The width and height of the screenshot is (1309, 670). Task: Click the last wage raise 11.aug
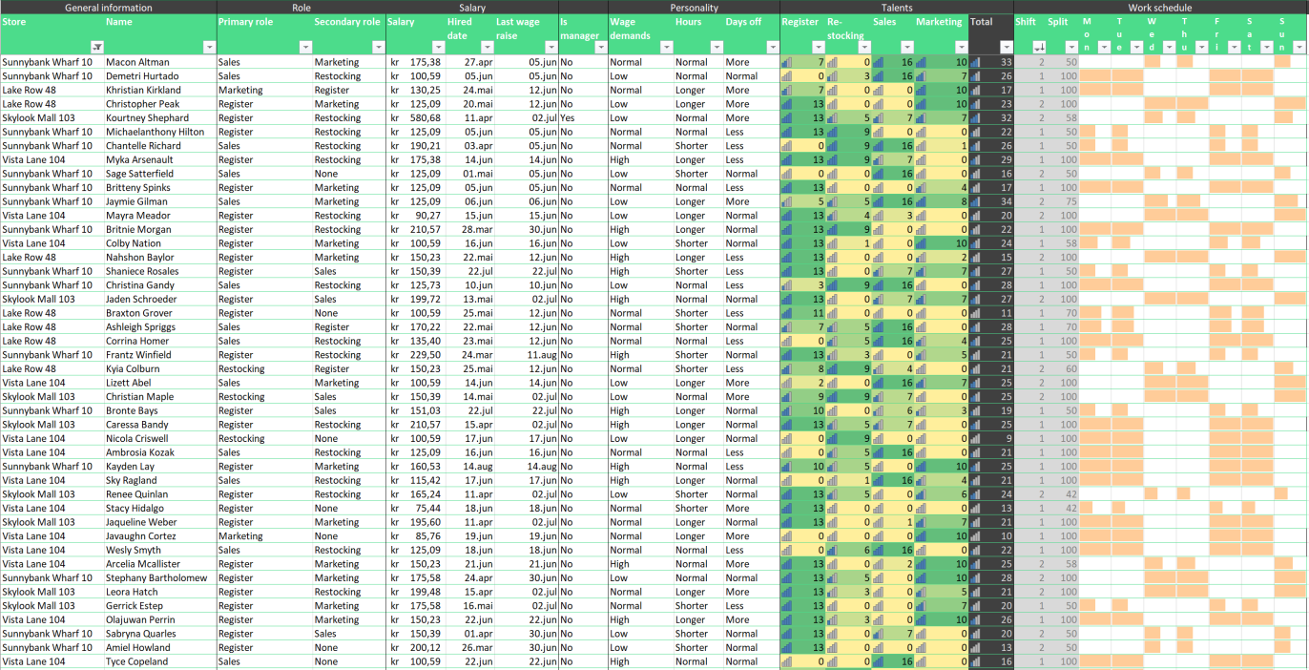click(x=541, y=354)
